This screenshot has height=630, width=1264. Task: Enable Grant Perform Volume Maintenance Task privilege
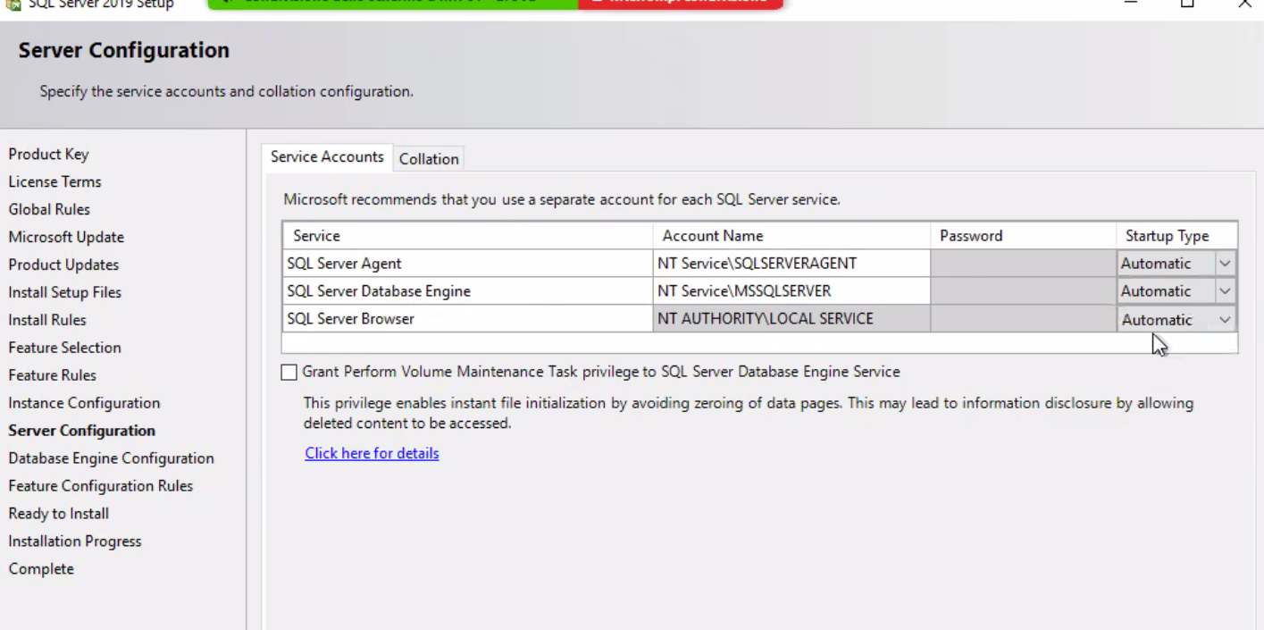tap(289, 372)
